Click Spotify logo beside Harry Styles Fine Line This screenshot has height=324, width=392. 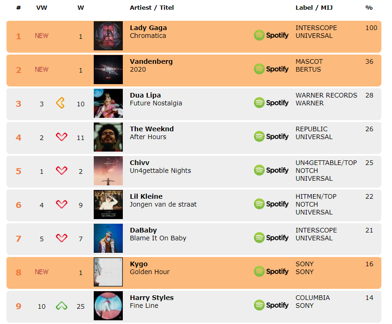point(271,305)
